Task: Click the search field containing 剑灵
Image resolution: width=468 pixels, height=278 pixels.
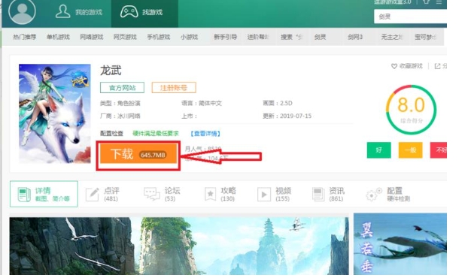Action: 410,17
